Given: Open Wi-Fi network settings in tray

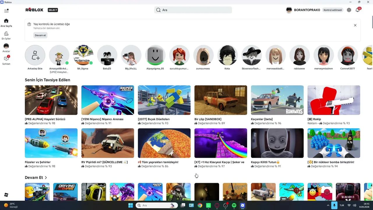Looking at the screenshot, I should pyautogui.click(x=349, y=205).
